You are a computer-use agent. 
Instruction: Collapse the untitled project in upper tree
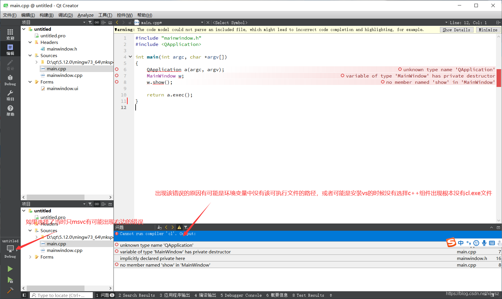[24, 29]
